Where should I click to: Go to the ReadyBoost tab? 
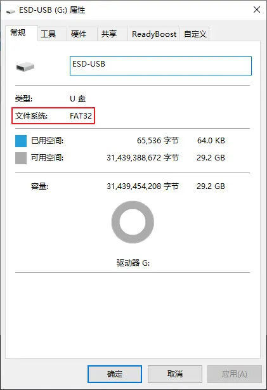[x=154, y=34]
